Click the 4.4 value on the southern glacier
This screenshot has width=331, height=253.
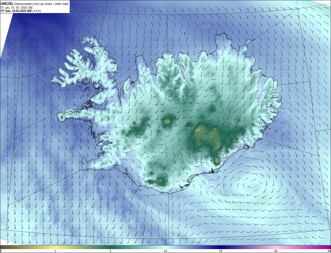(159, 181)
